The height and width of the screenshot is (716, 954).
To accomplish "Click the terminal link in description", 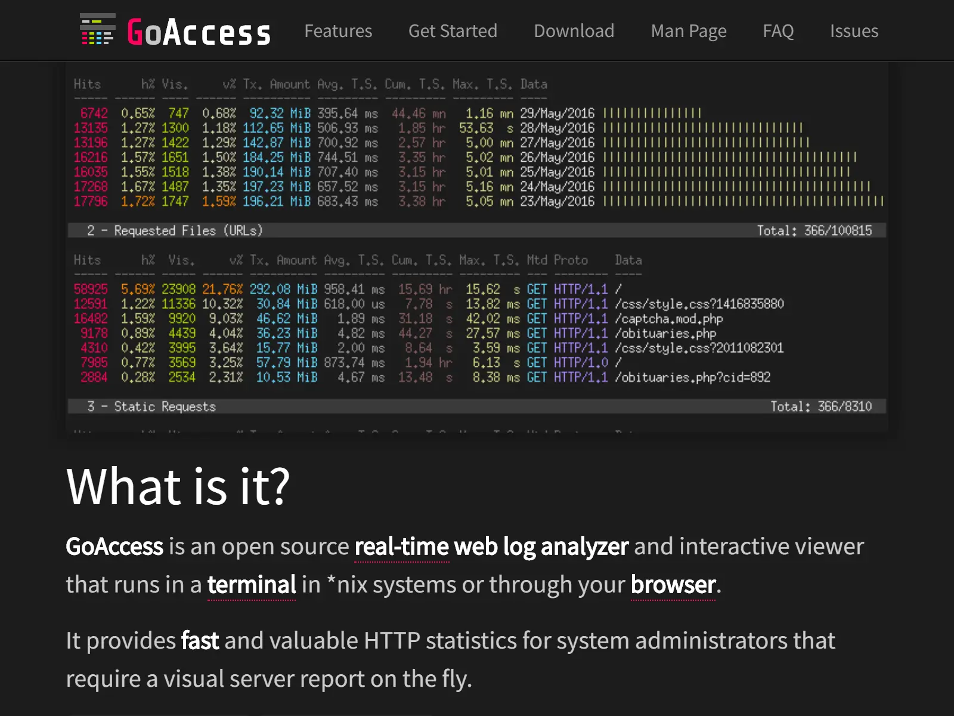I will pyautogui.click(x=252, y=585).
